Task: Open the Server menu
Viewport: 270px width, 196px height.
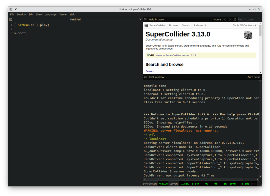Action: pos(63,14)
